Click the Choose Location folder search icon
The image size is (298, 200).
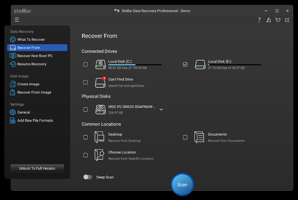tap(99, 155)
